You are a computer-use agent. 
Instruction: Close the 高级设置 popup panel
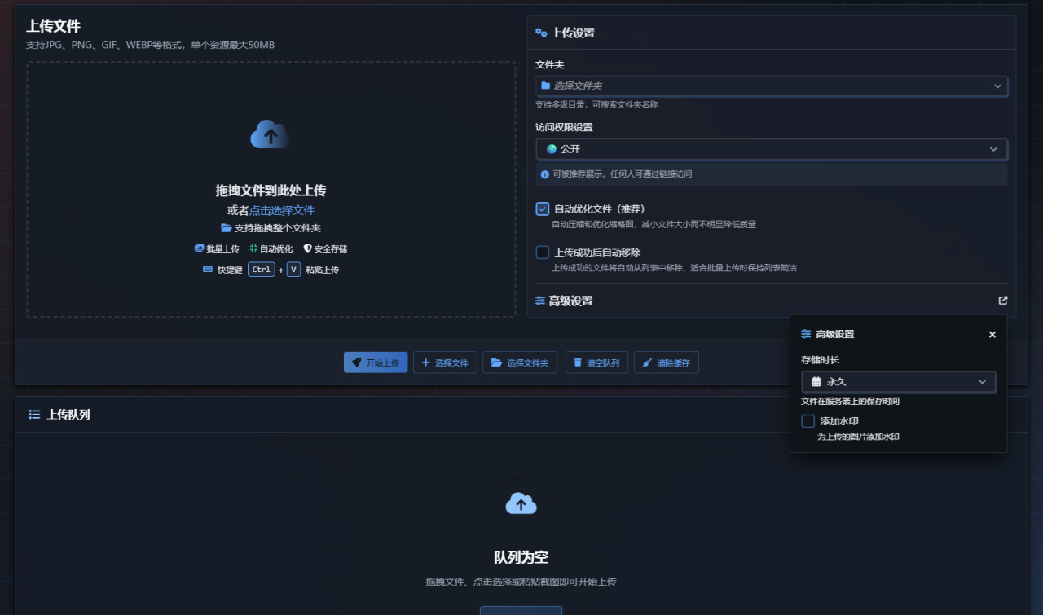tap(992, 334)
